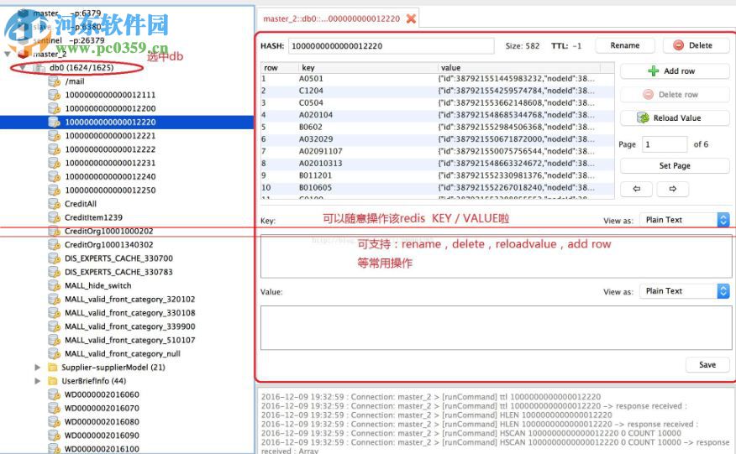Click the Value text area
Viewport: 736px width, 454px height.
497,328
